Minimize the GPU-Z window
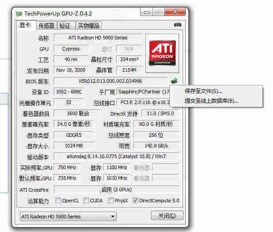 tap(147, 12)
